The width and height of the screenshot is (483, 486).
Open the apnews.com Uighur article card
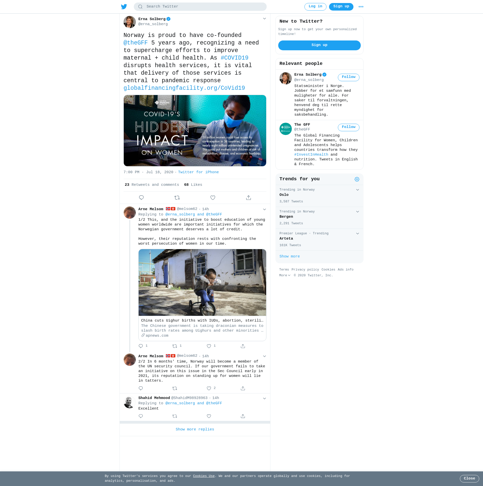coord(202,295)
